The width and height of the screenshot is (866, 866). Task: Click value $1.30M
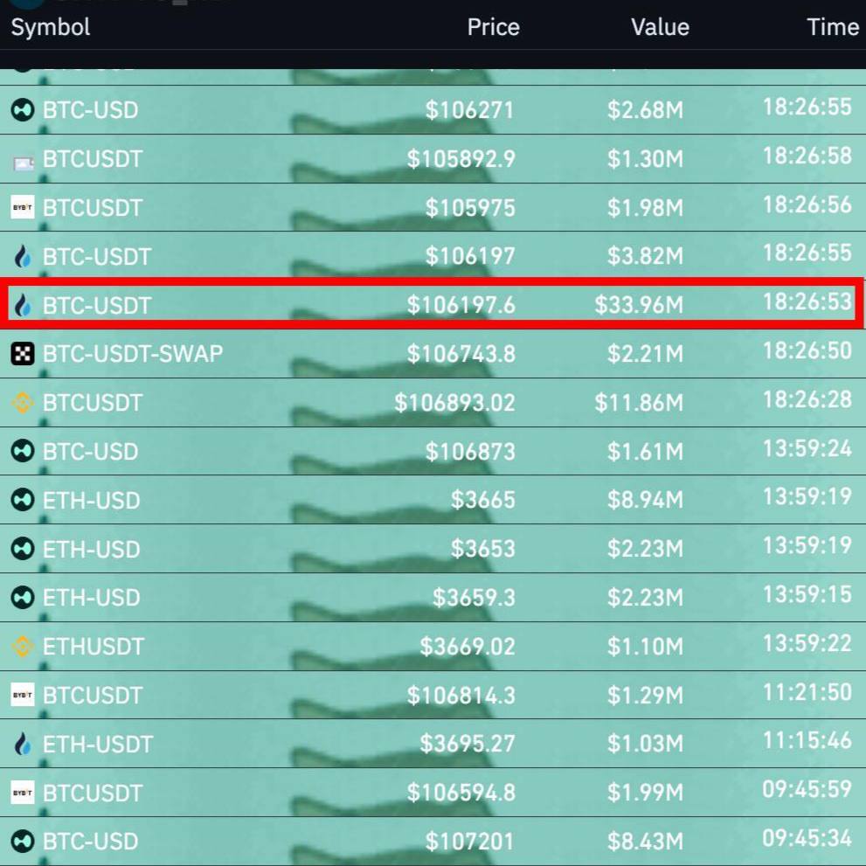(645, 159)
